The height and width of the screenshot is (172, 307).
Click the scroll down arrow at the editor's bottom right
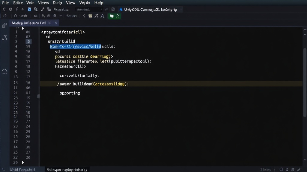(305, 159)
